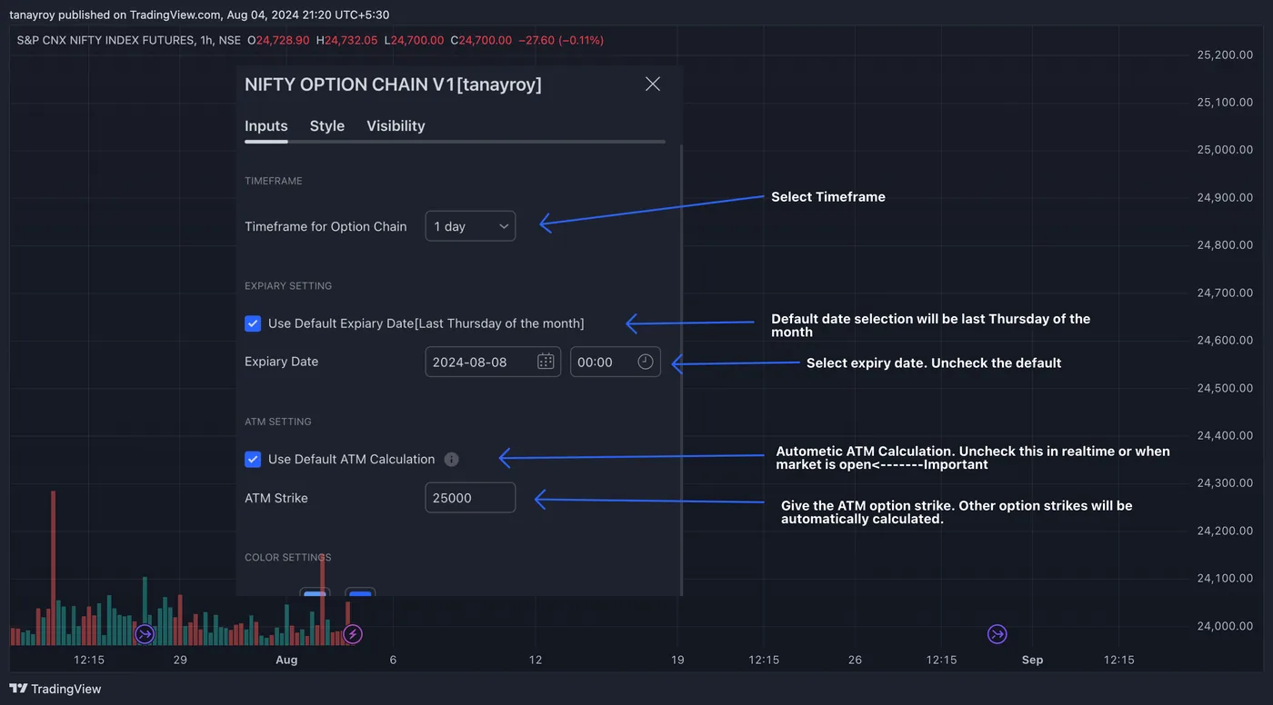Click the Expiry Date field showing 2024-08-08
The width and height of the screenshot is (1273, 705).
coord(493,362)
